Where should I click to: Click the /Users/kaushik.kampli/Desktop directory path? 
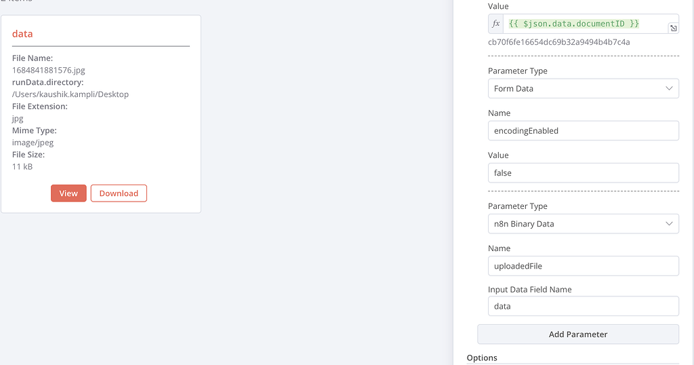tap(70, 94)
